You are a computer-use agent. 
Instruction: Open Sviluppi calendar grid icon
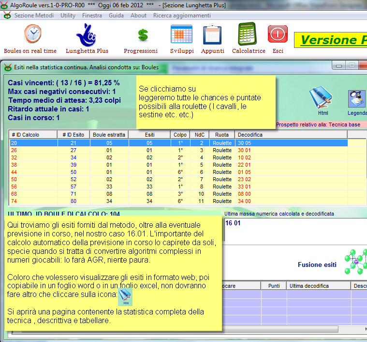pos(182,34)
